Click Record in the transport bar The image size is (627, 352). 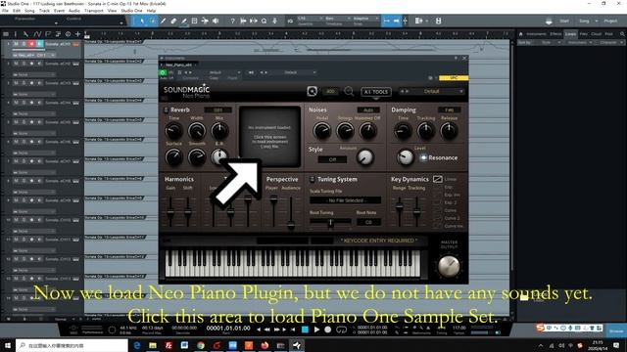click(328, 330)
